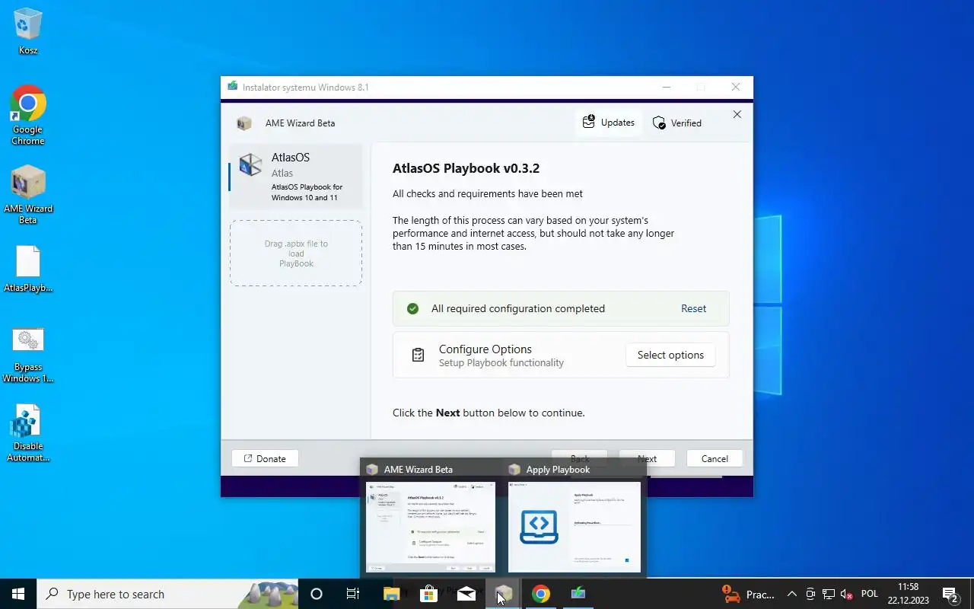Open the clock and date 11:58

pyautogui.click(x=908, y=594)
